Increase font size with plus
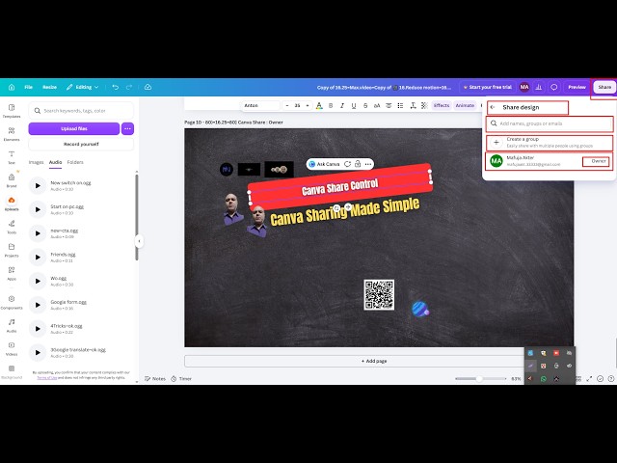 (x=308, y=105)
